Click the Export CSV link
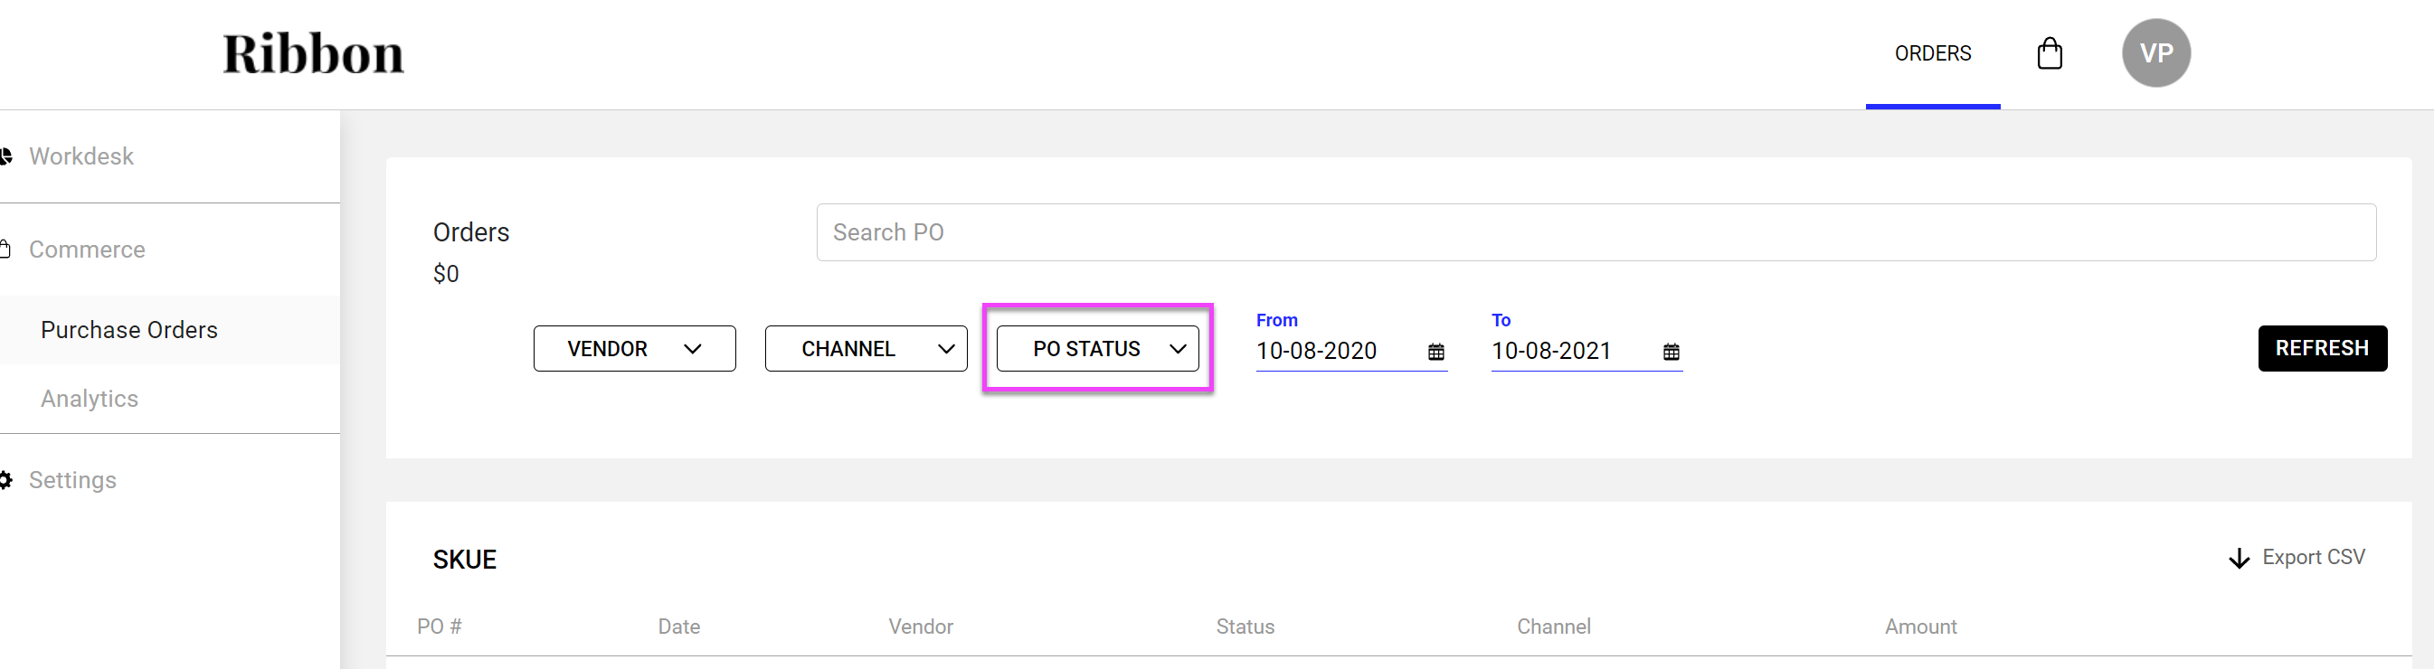 coord(2312,558)
